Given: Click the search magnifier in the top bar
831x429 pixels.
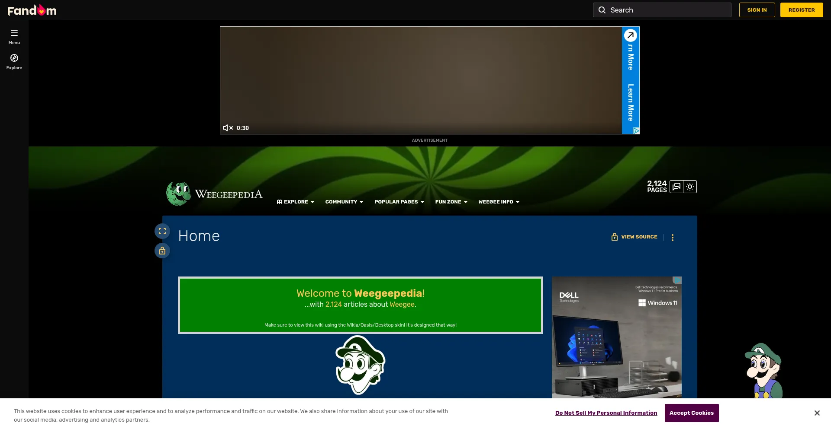Looking at the screenshot, I should [602, 10].
